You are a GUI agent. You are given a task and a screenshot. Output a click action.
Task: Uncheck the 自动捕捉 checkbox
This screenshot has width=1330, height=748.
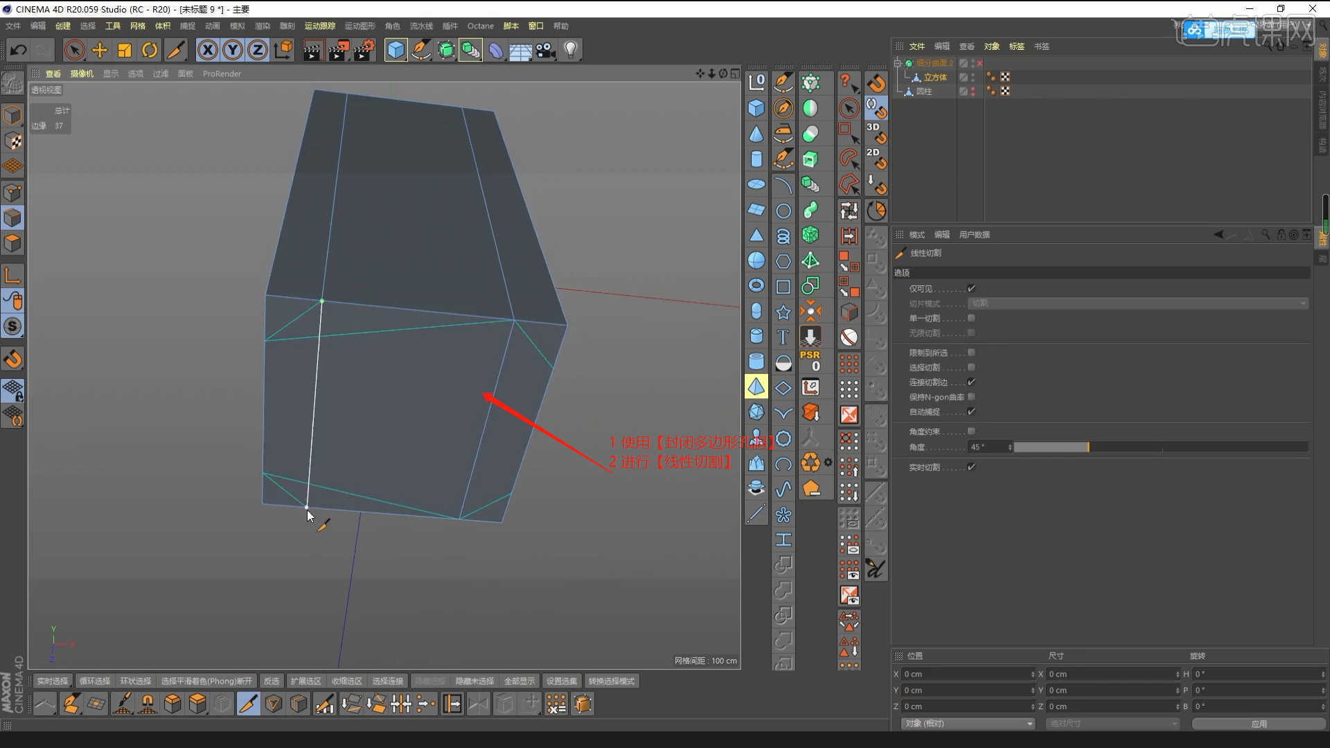tap(971, 411)
